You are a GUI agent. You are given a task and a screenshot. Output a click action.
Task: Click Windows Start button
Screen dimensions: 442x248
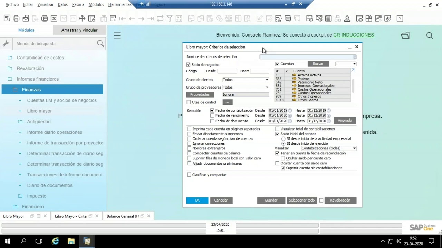[x=8, y=241]
